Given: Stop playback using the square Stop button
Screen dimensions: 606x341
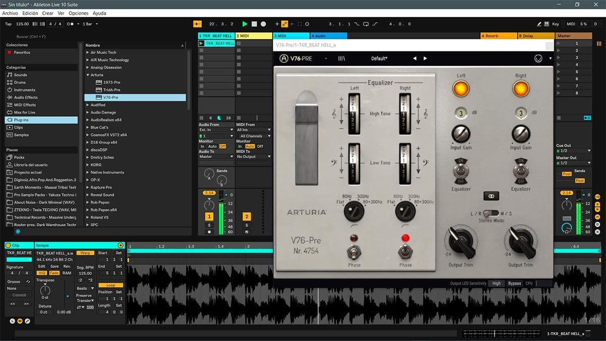Looking at the screenshot, I should pos(254,24).
